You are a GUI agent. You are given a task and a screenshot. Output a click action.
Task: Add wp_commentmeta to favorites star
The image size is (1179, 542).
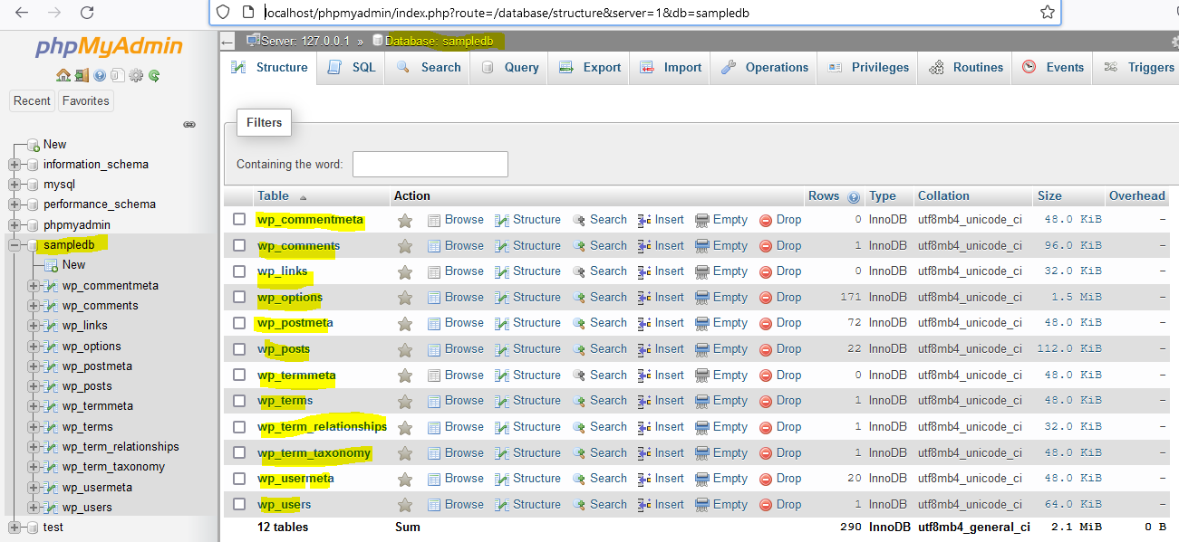coord(405,220)
